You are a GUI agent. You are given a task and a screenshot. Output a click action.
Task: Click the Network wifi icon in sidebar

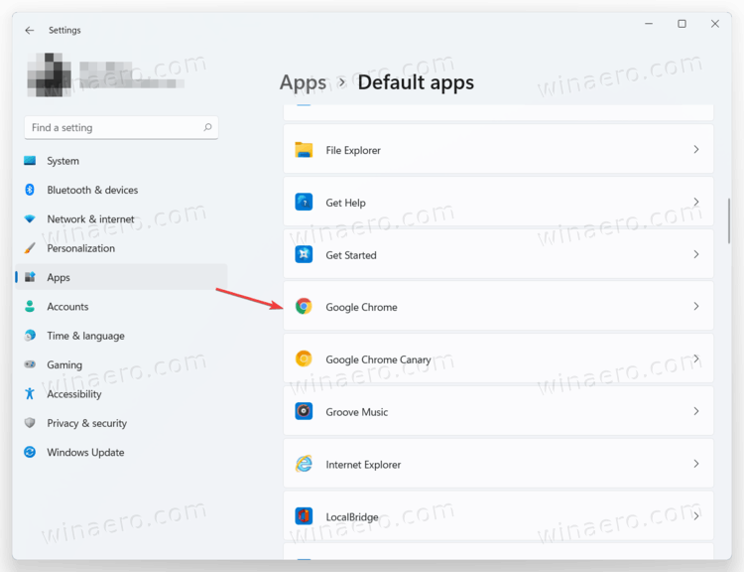point(30,219)
